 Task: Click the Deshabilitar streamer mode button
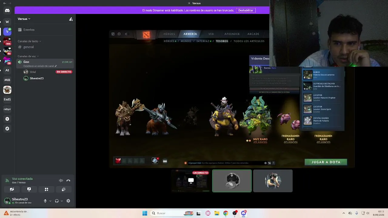(246, 10)
